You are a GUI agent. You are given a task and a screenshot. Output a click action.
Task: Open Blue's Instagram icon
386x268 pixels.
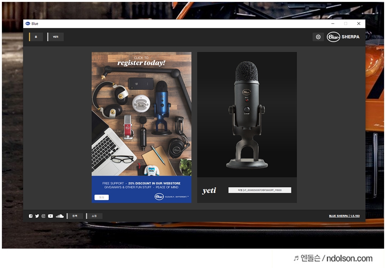[x=43, y=216]
